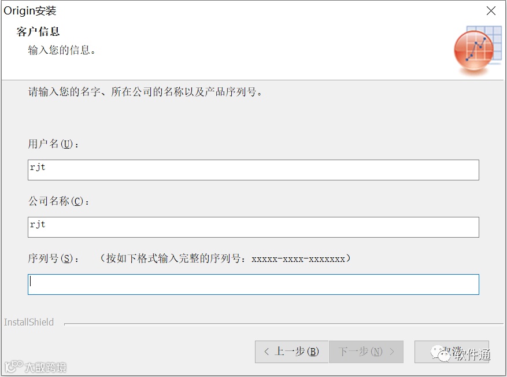Click the company name input field

pos(253,227)
